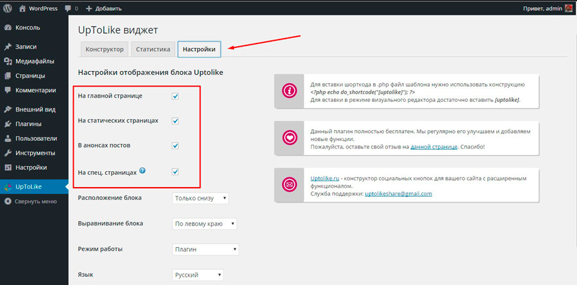This screenshot has width=577, height=285.
Task: Select the Настройки tab
Action: click(x=199, y=49)
